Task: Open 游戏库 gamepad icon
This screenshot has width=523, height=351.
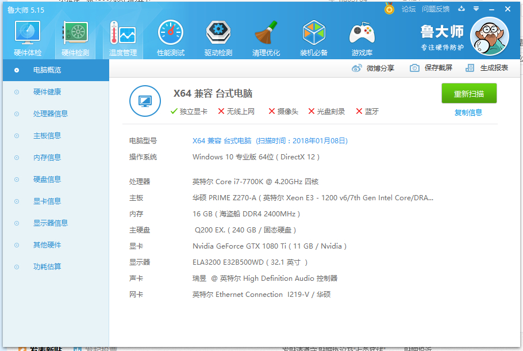Action: click(x=362, y=38)
